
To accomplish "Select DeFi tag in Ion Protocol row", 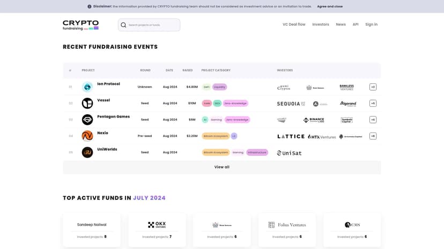I will coord(206,87).
